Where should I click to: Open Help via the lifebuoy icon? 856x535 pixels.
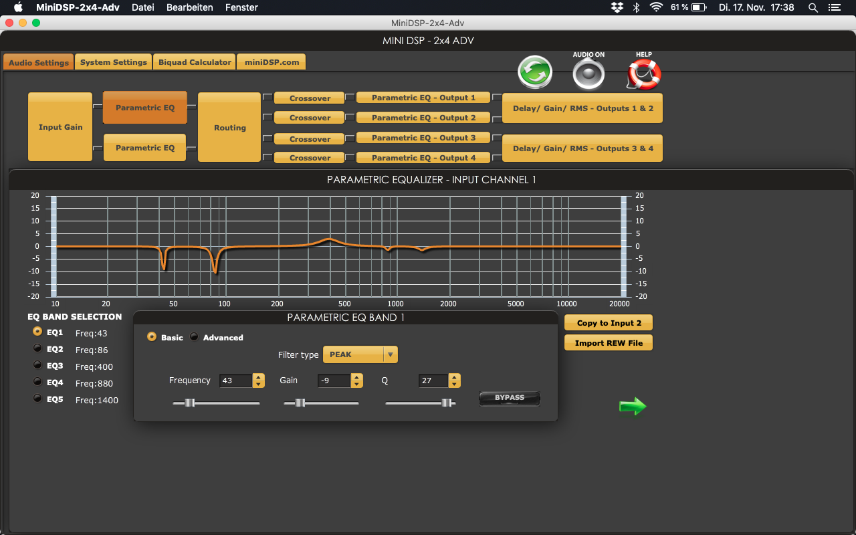point(644,74)
